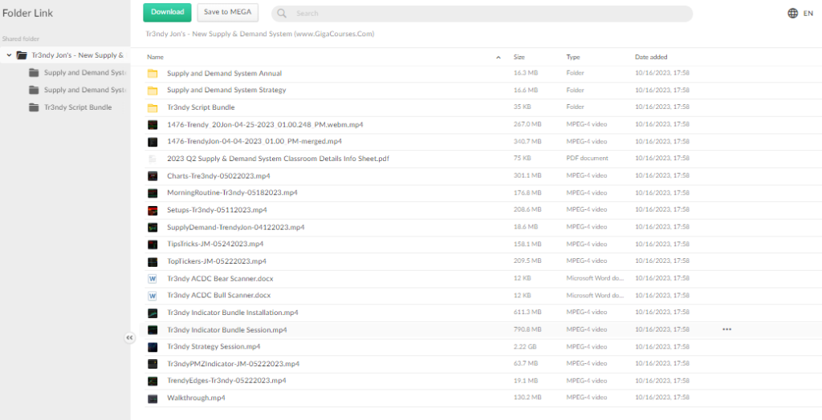Sort files by Type column header

(x=572, y=58)
